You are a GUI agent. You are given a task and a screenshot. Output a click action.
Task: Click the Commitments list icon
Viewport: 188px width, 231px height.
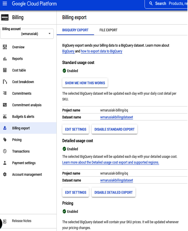coord(5,93)
